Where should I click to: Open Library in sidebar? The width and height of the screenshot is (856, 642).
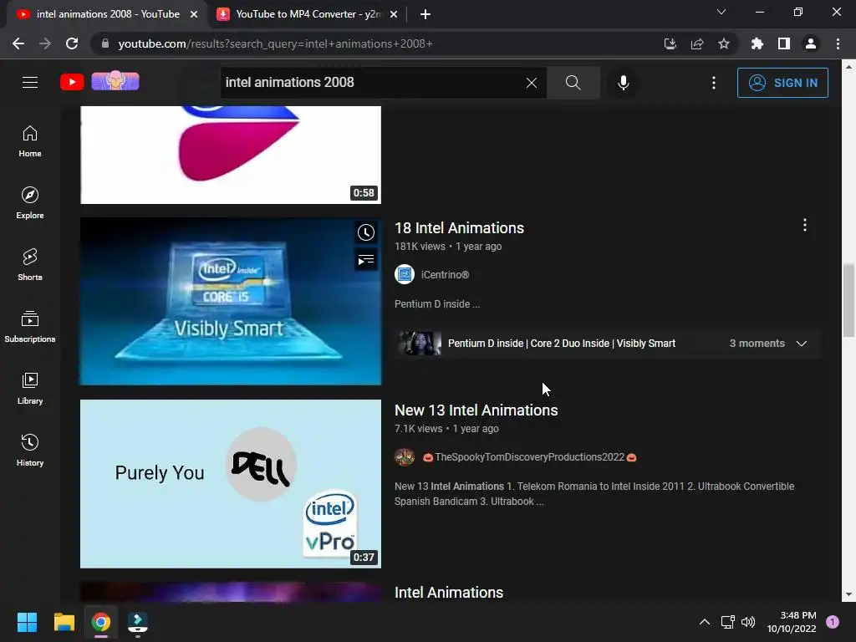[x=30, y=388]
